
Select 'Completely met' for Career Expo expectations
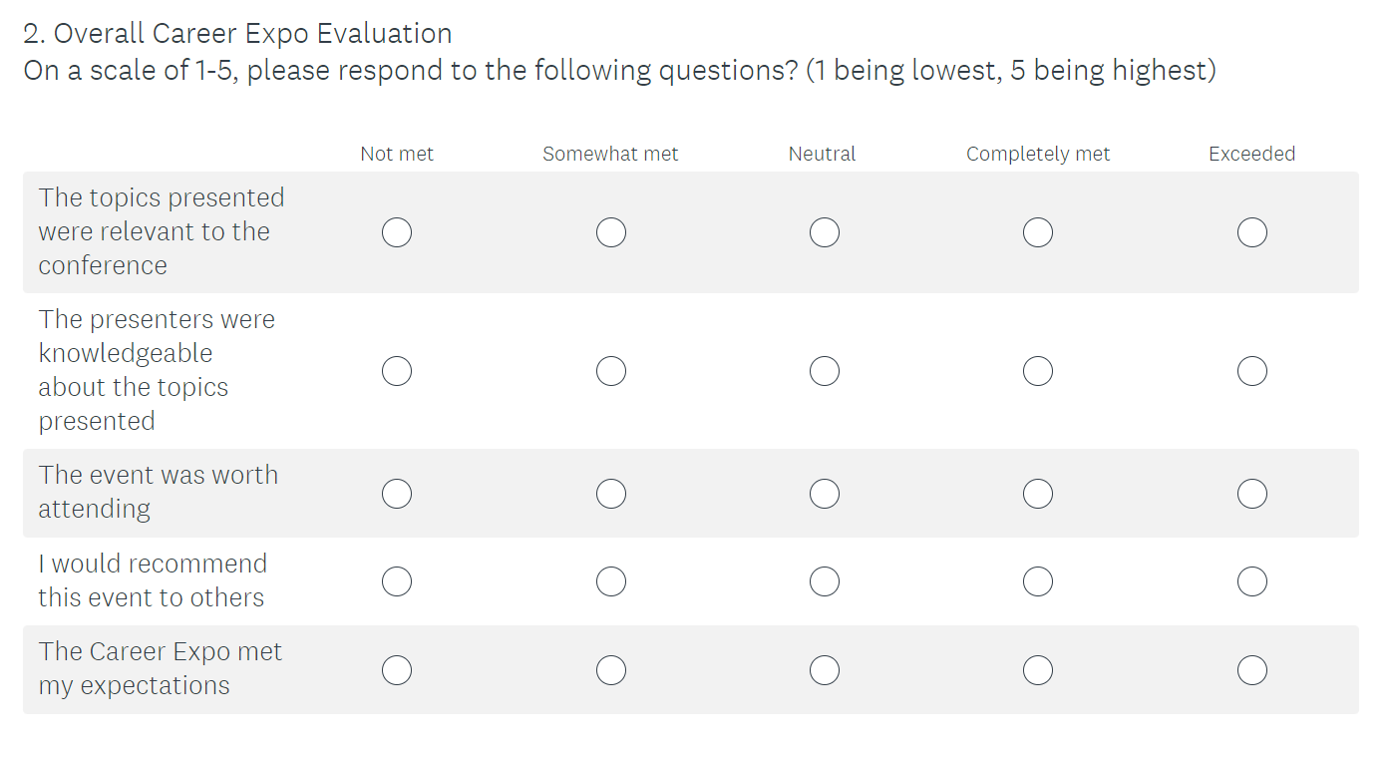(1038, 670)
